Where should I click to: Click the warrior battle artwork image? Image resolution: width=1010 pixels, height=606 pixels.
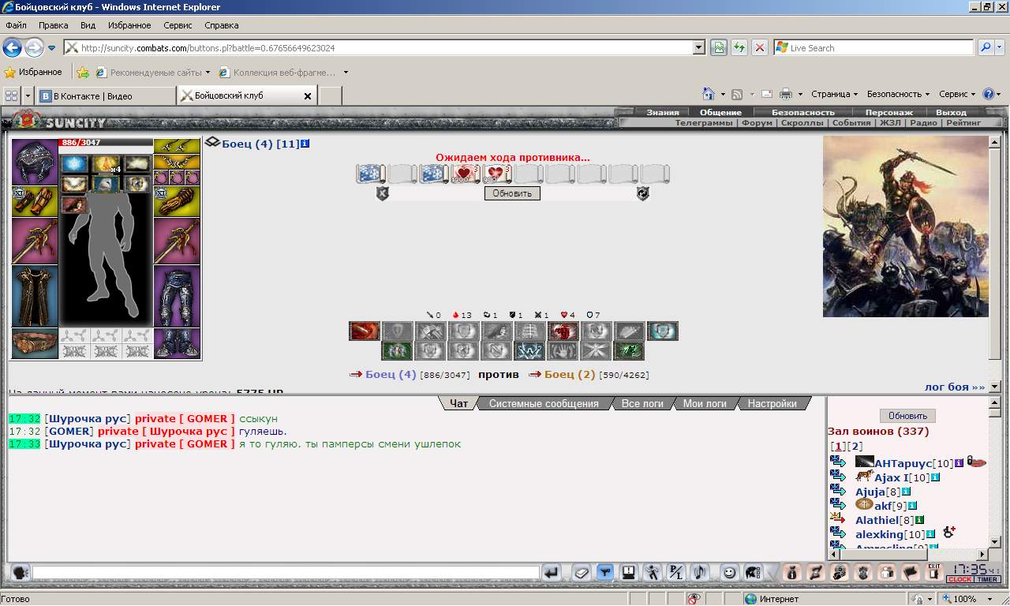(905, 226)
